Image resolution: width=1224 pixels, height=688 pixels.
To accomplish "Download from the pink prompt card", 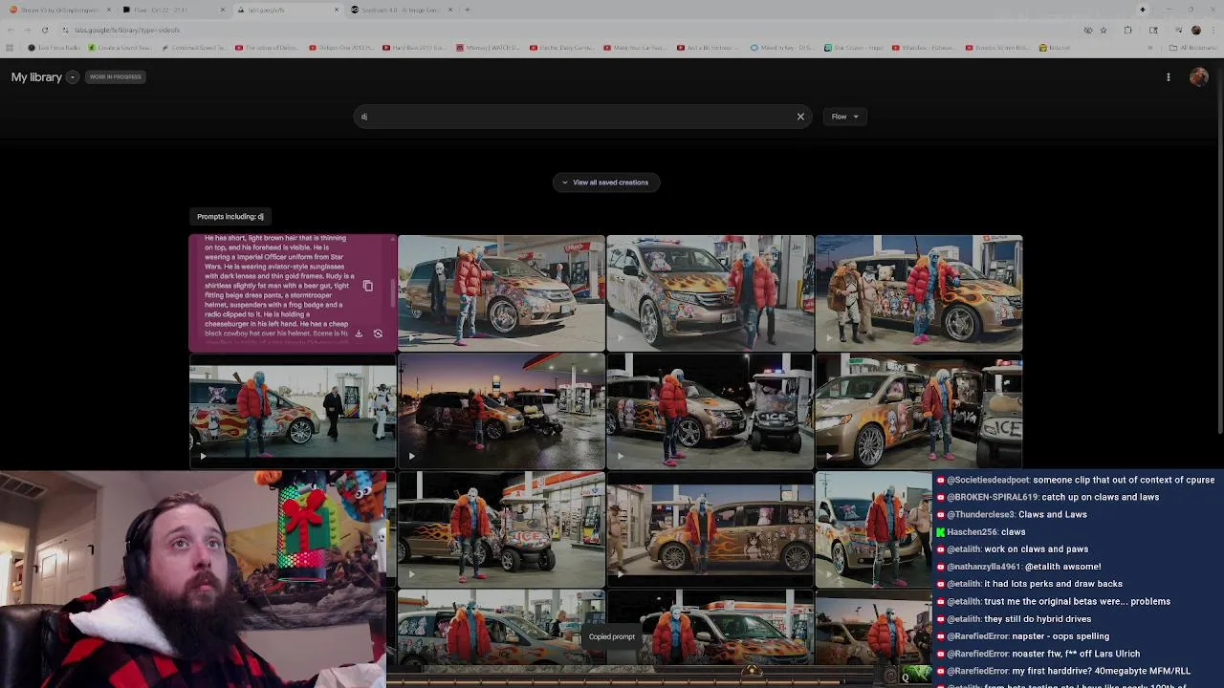I will 359,333.
